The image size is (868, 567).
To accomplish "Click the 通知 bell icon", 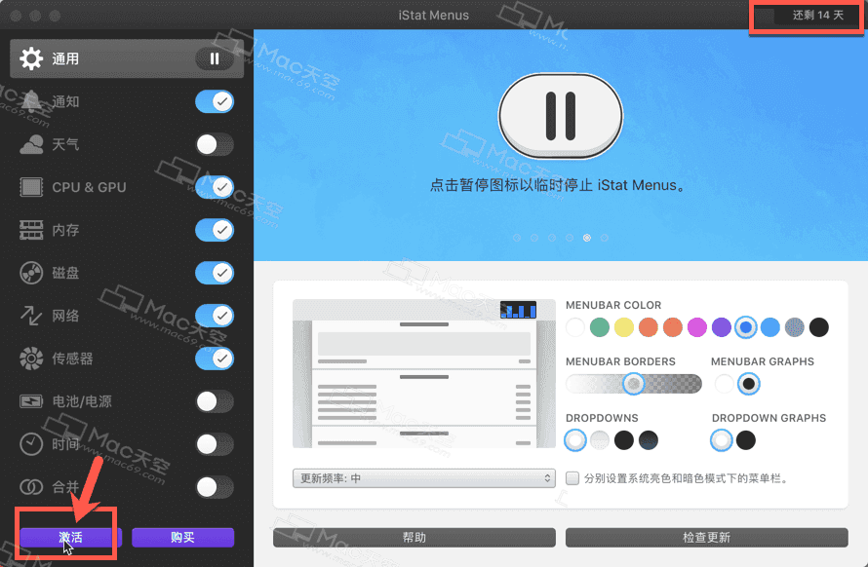I will click(31, 101).
